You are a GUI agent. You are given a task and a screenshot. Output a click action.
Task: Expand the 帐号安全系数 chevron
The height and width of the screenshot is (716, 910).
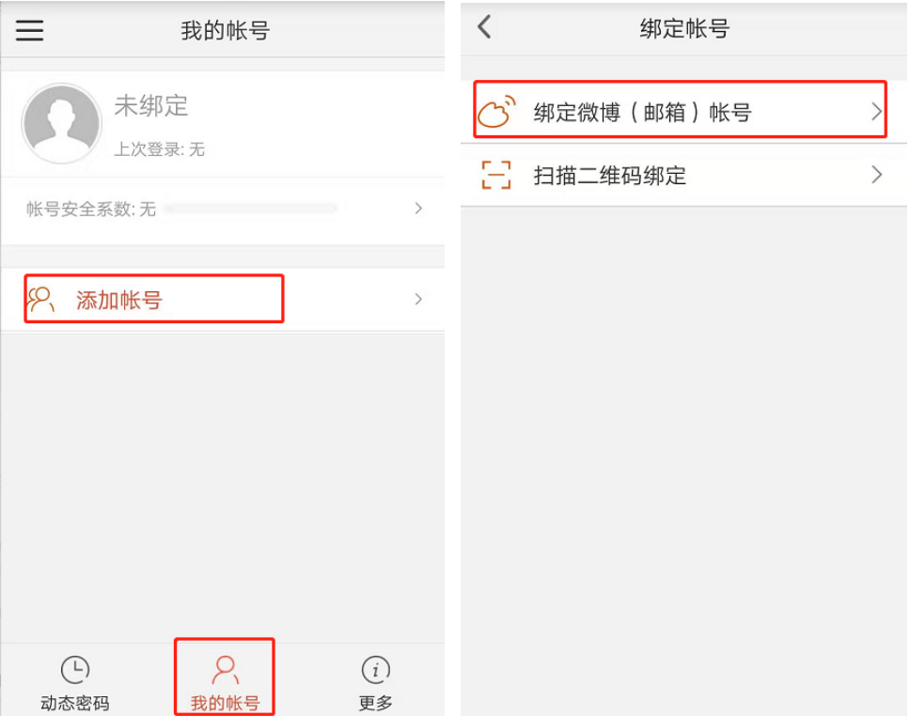click(418, 209)
